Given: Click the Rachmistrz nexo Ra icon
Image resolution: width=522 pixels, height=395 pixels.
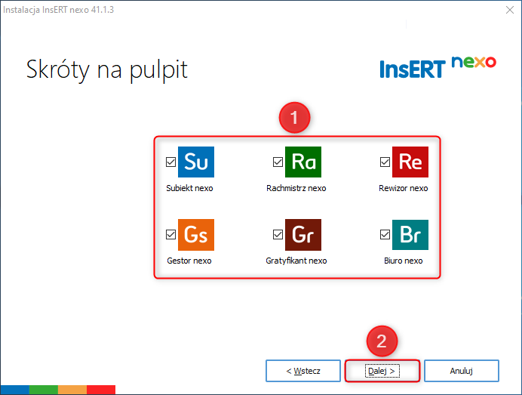Looking at the screenshot, I should [303, 162].
